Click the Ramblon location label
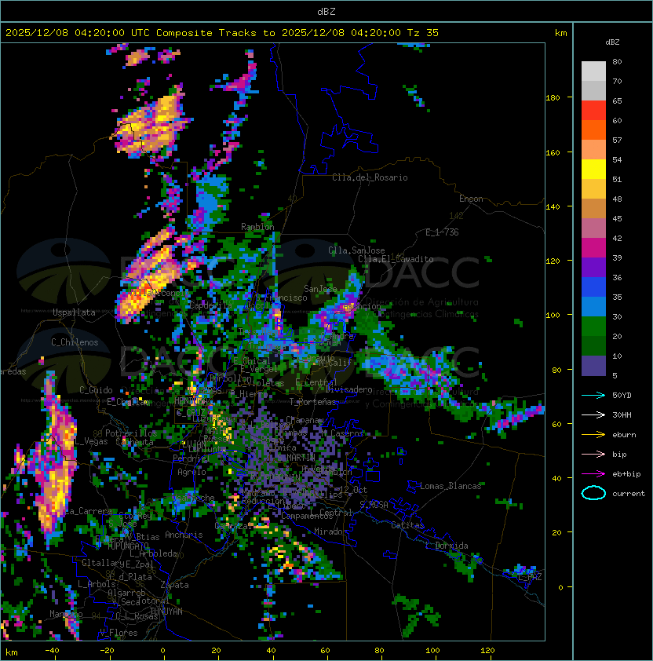653x661 pixels. [x=257, y=227]
